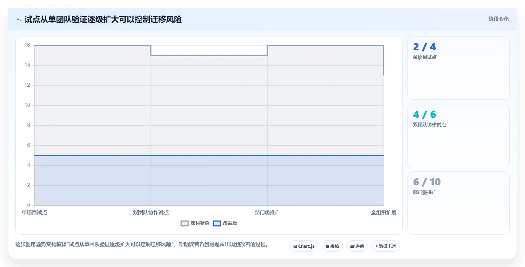Click the Chart.js tag button
The image size is (525, 267).
tap(304, 246)
